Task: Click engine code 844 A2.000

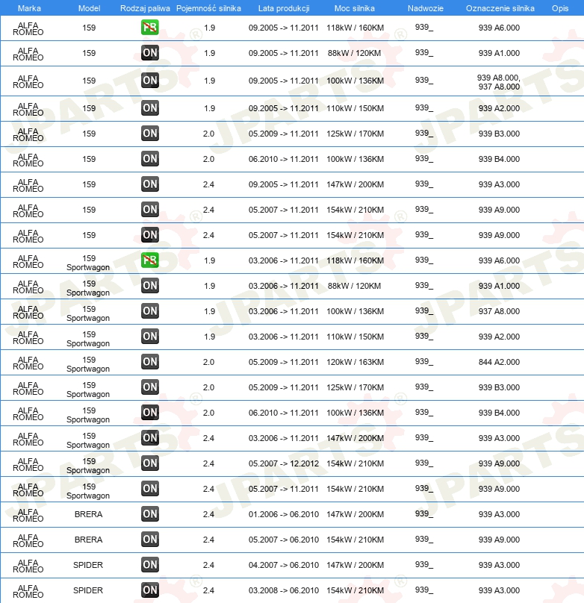Action: pos(499,362)
